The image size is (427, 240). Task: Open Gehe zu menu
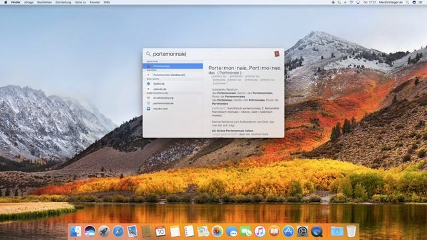pos(80,2)
